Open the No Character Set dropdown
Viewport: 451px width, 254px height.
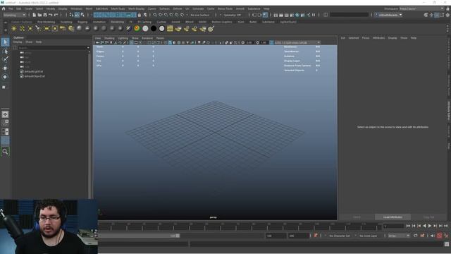(x=340, y=236)
